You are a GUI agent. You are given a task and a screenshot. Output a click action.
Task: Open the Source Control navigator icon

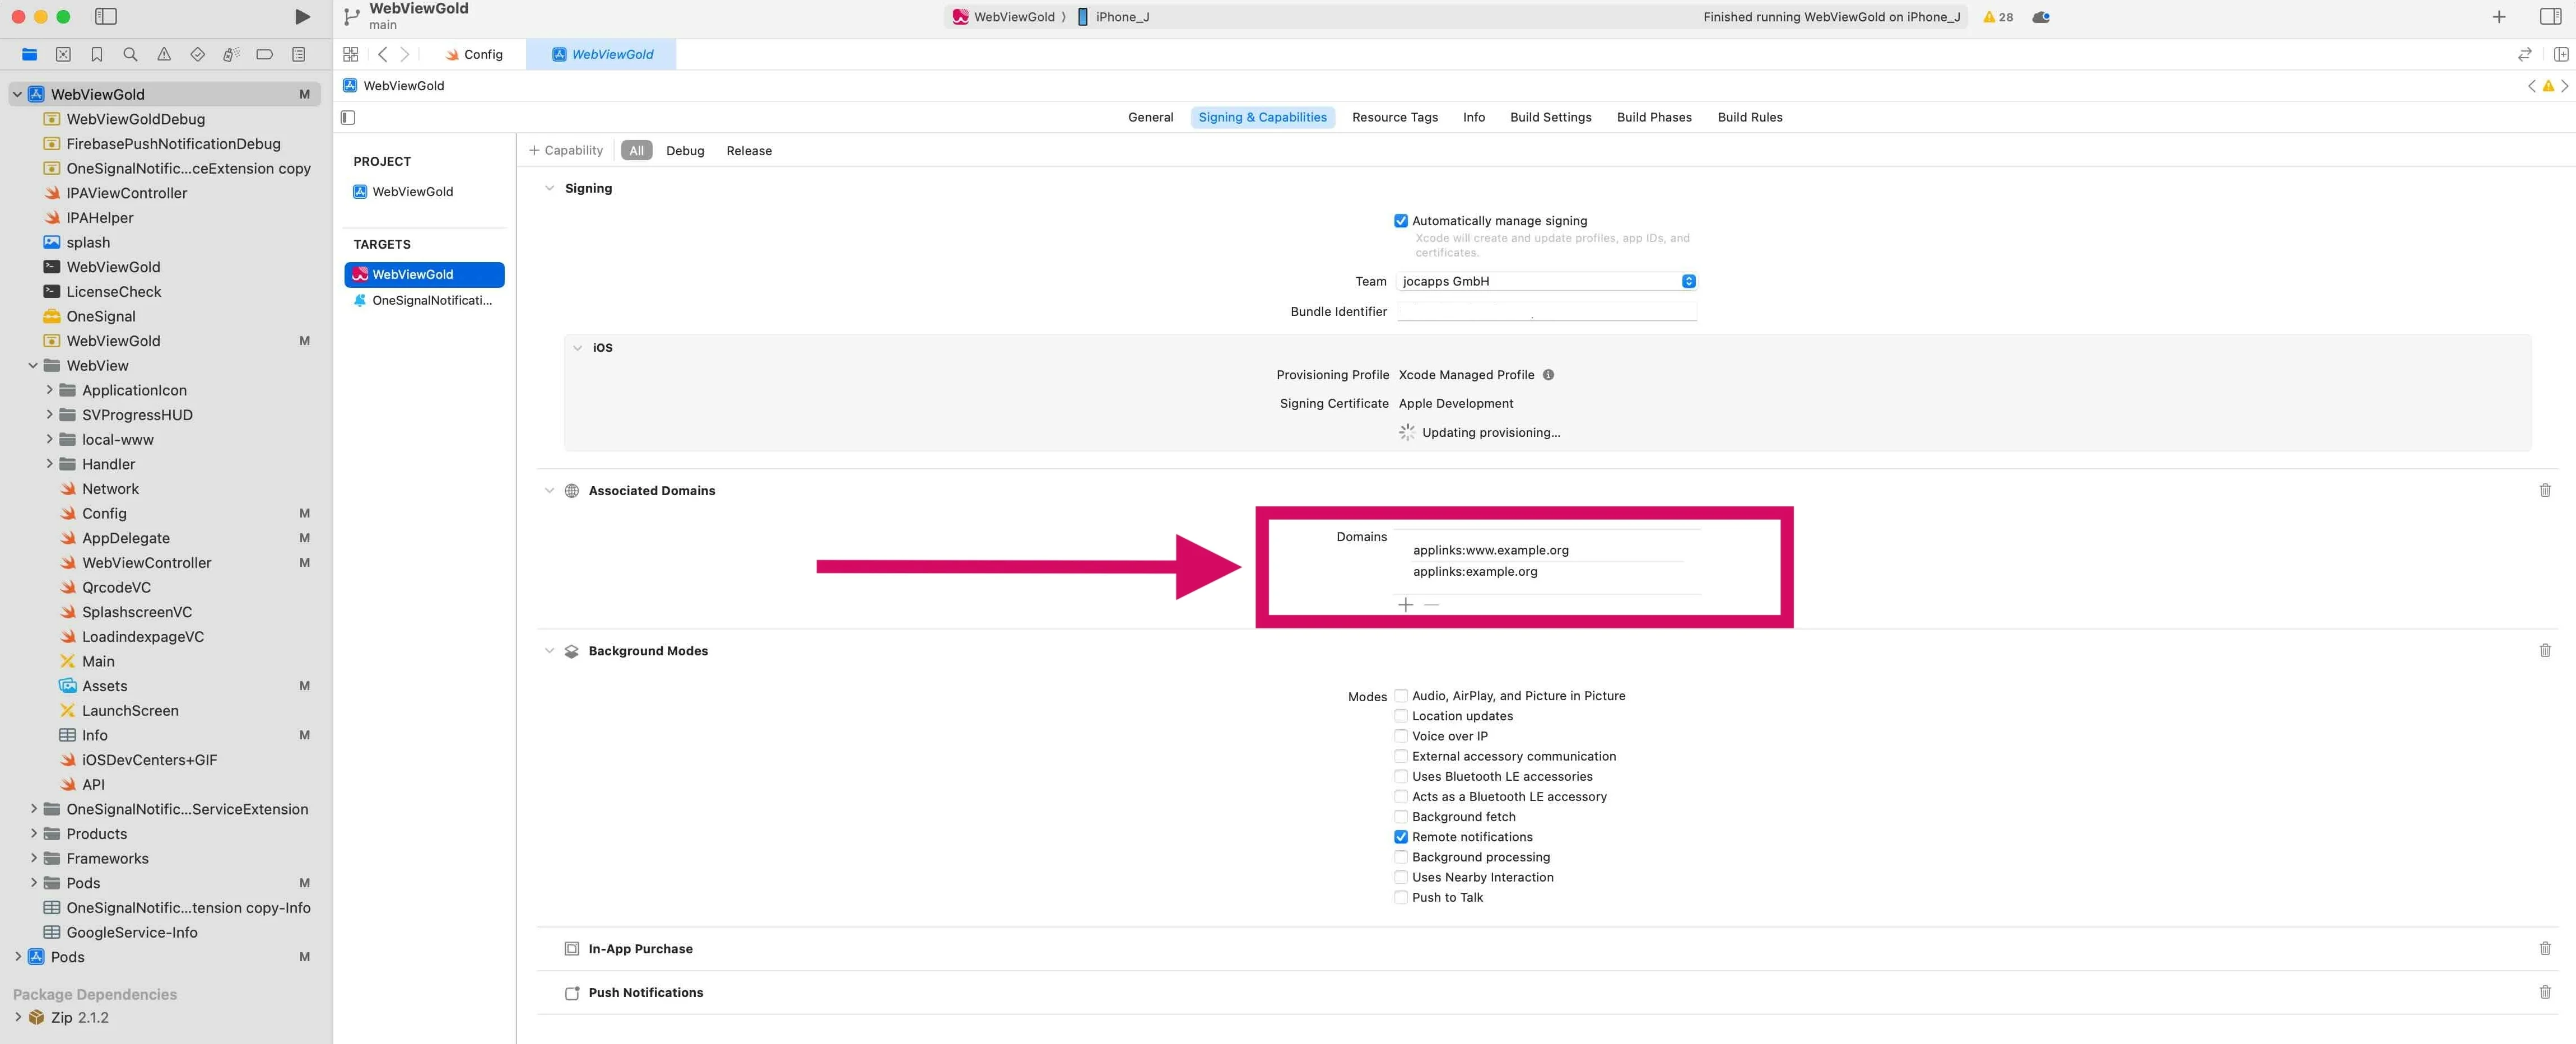62,54
